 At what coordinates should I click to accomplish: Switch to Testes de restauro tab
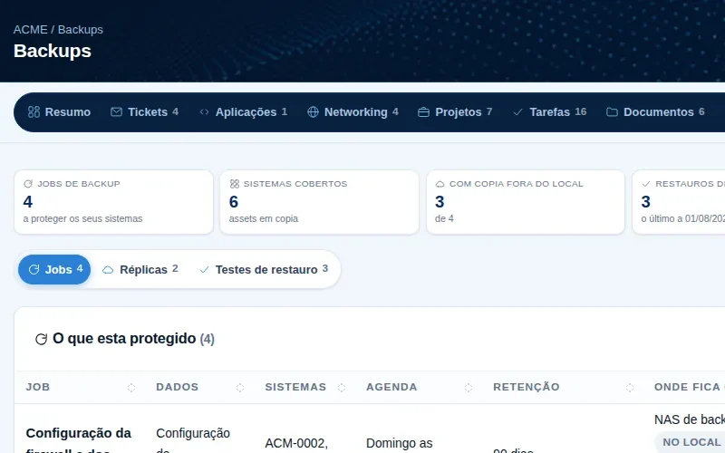coord(264,269)
